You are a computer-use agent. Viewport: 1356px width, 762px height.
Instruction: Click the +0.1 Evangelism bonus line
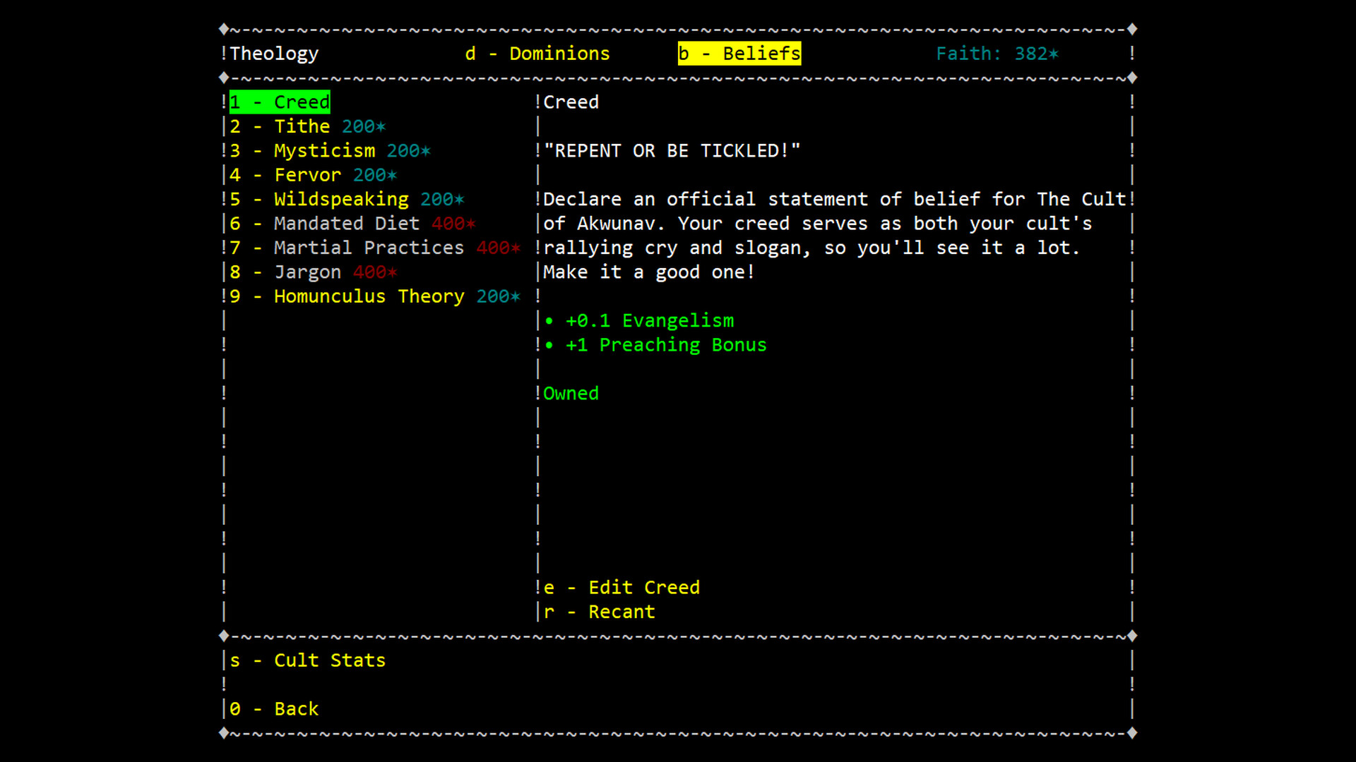639,321
